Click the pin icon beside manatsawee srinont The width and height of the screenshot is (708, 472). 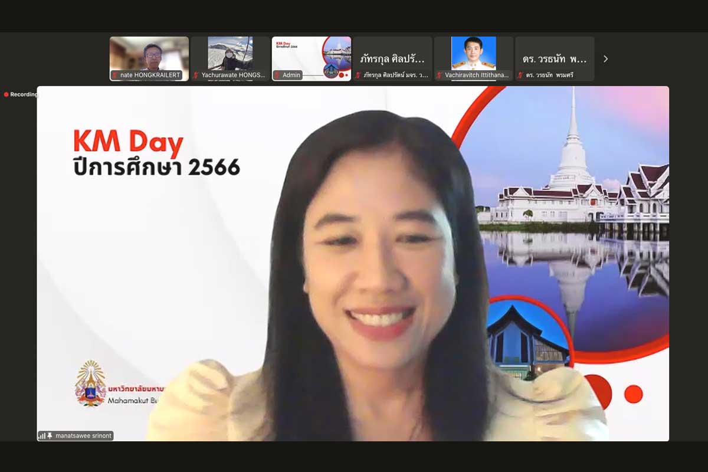pos(50,436)
